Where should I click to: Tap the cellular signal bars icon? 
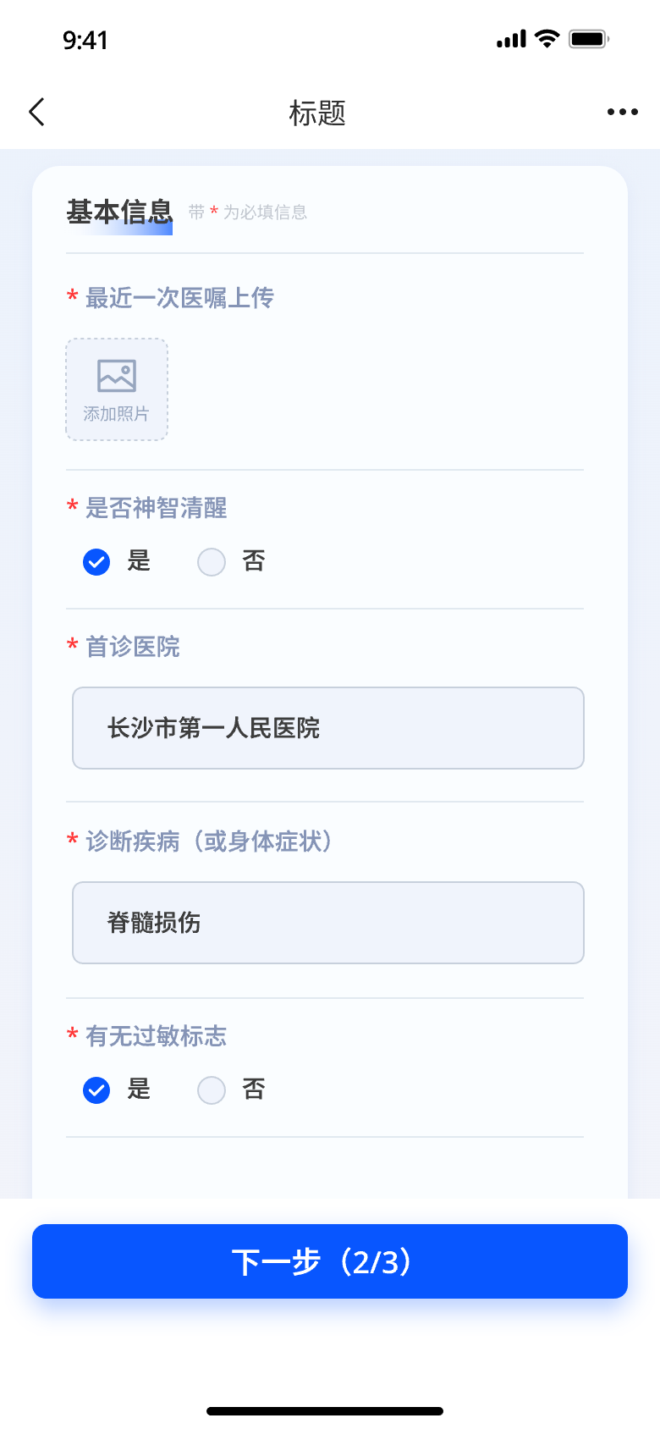511,39
